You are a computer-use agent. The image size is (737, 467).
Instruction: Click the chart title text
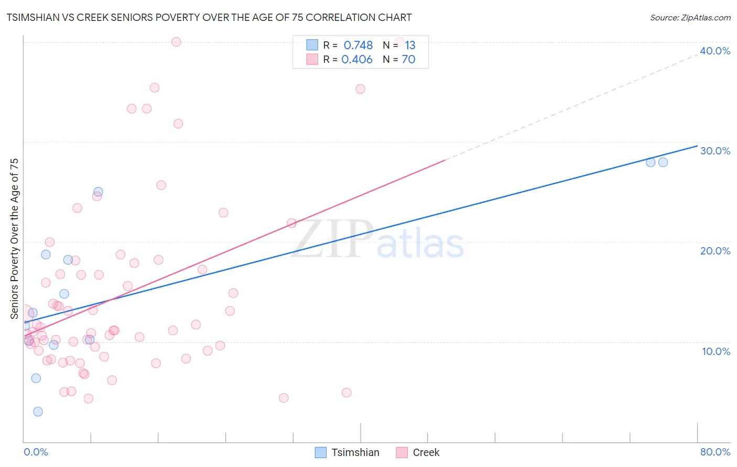tap(209, 17)
